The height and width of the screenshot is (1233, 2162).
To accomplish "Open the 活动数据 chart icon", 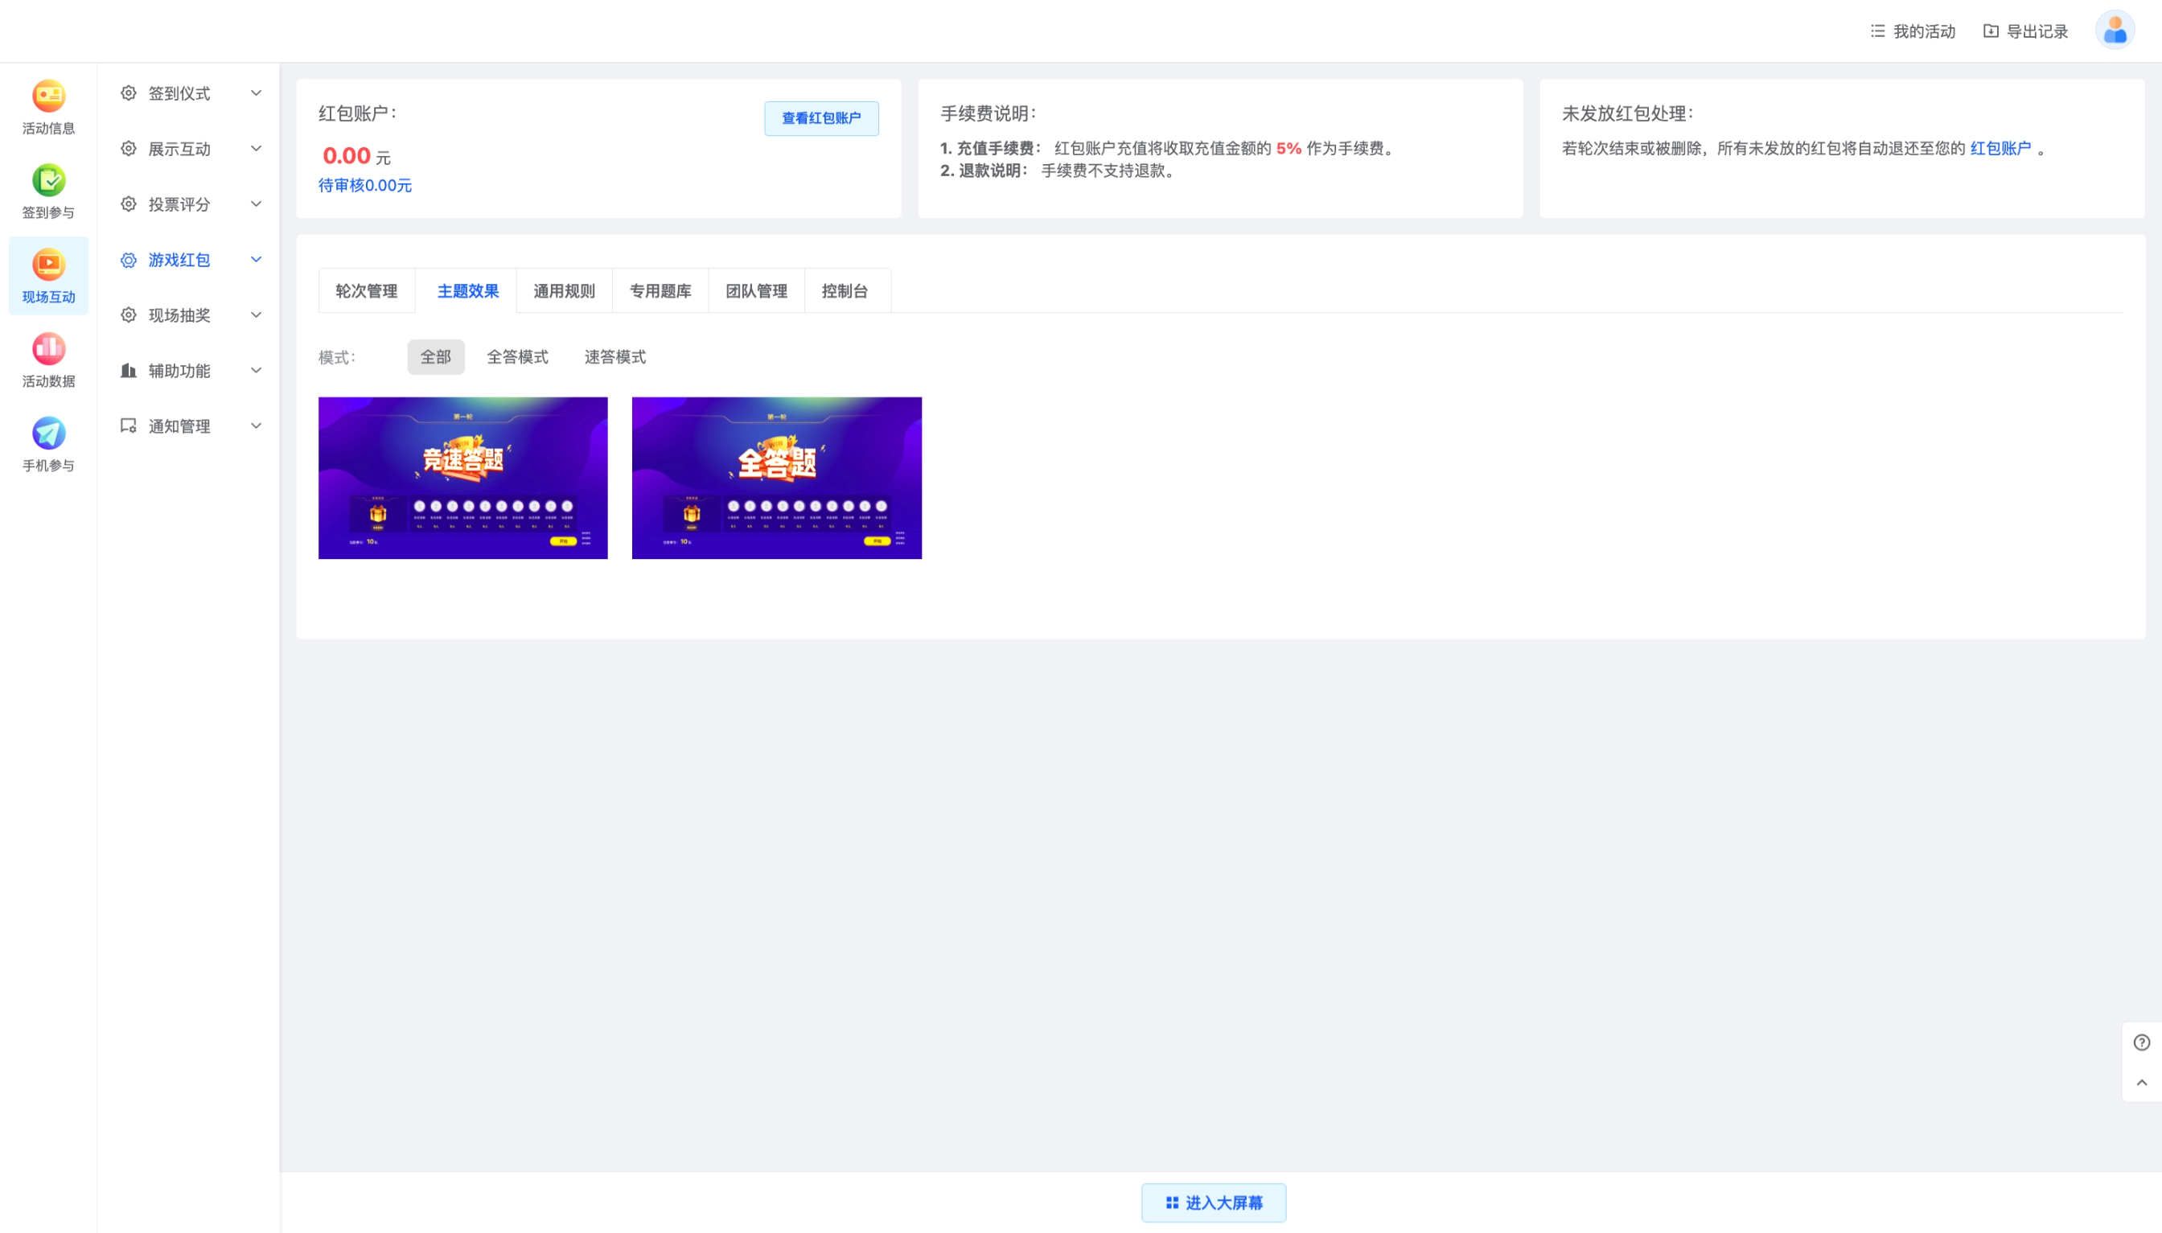I will pos(48,349).
